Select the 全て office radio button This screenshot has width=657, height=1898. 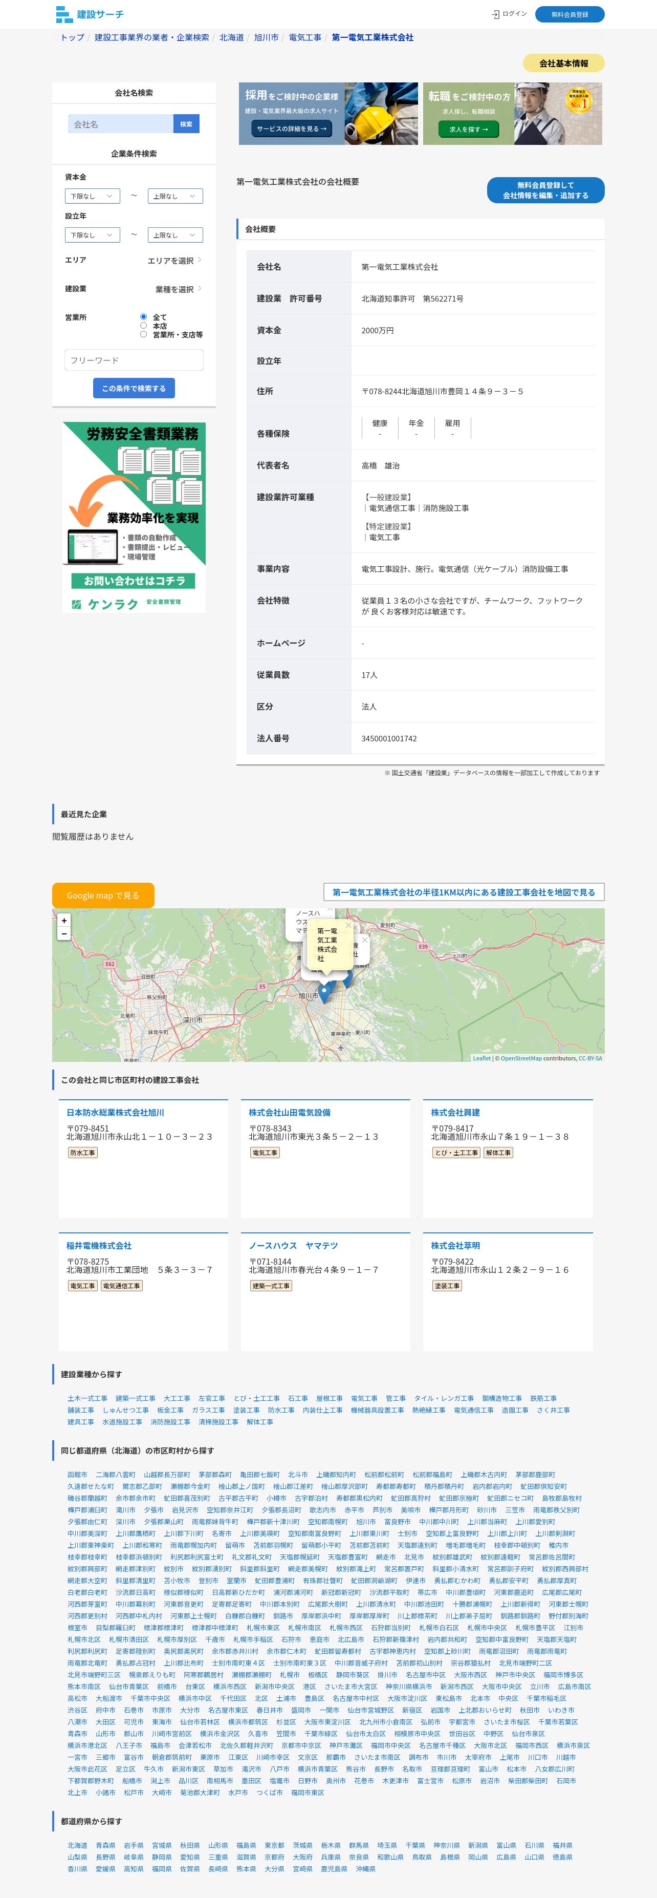[144, 317]
